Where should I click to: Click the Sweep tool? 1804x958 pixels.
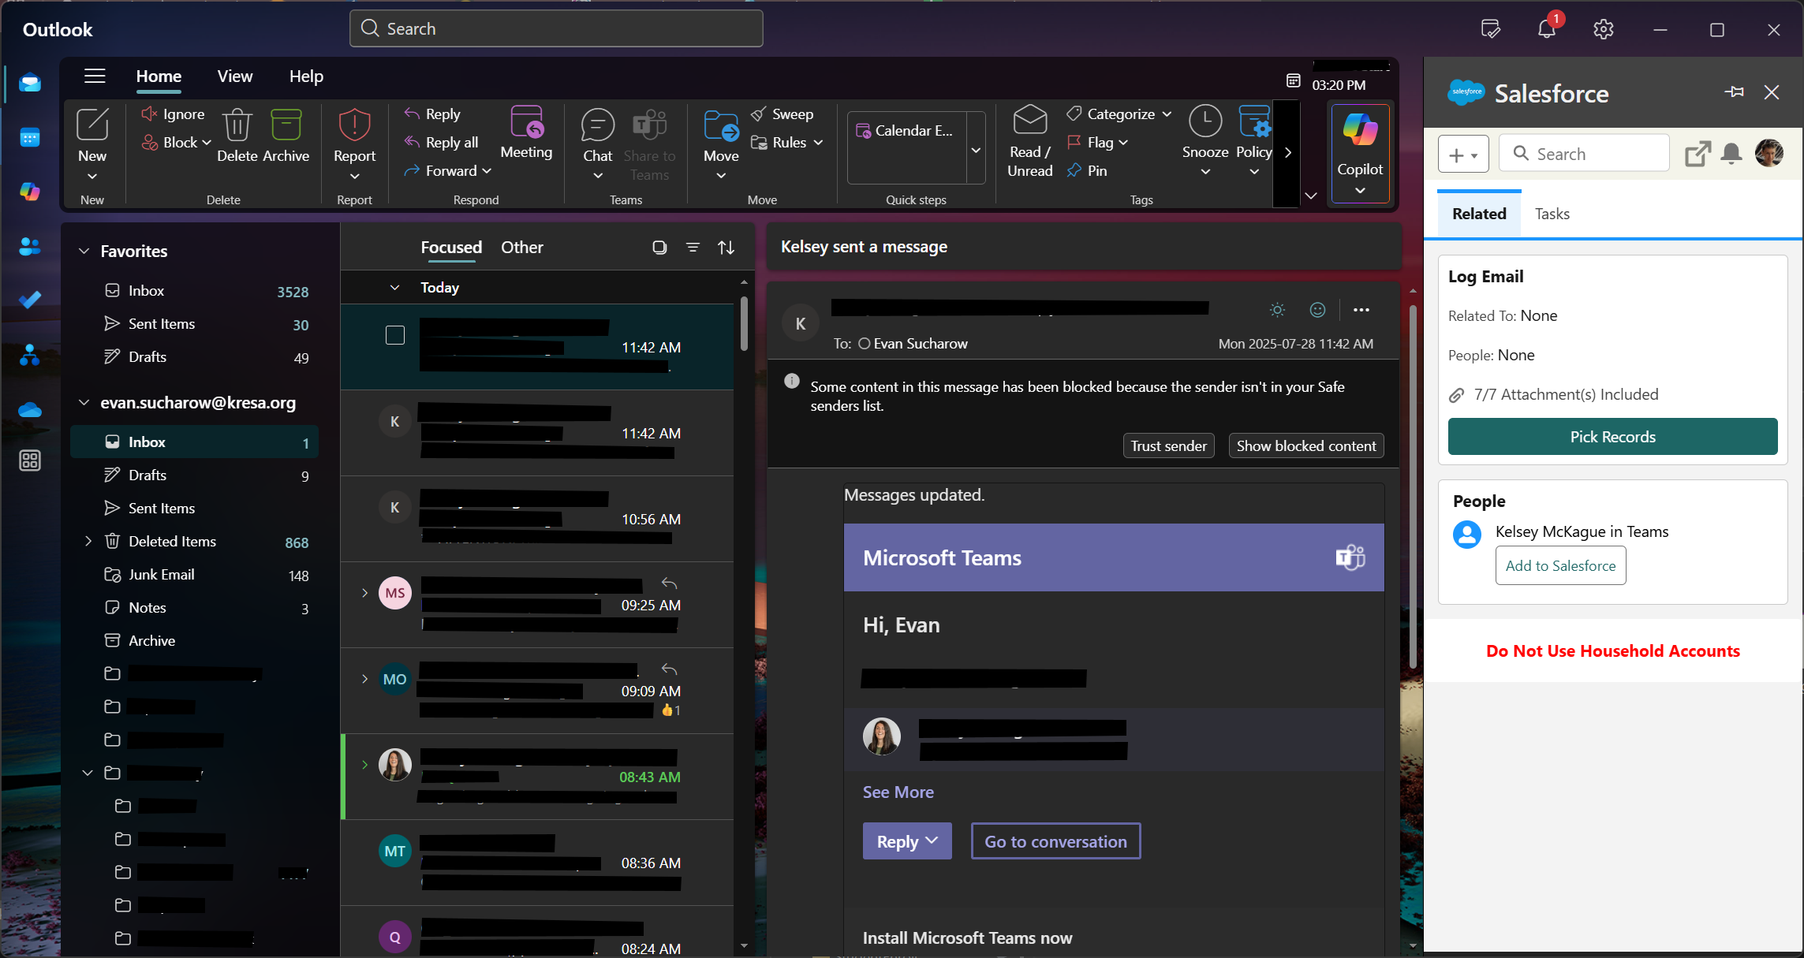(782, 114)
